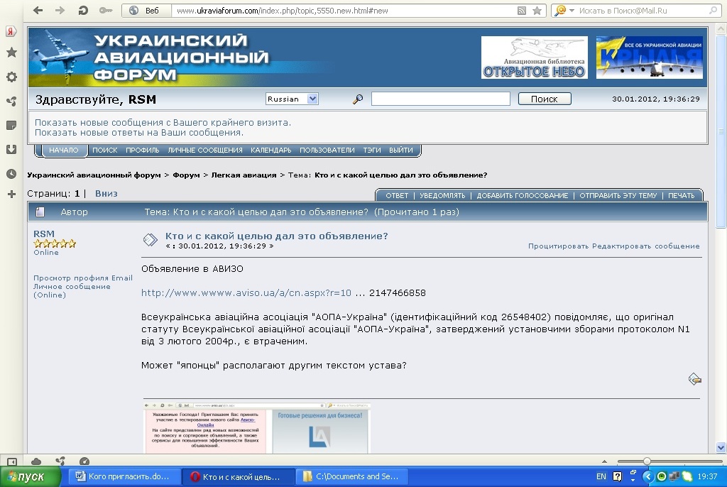
Task: Open the ПРОФИЛЬ menu item
Action: pos(142,151)
